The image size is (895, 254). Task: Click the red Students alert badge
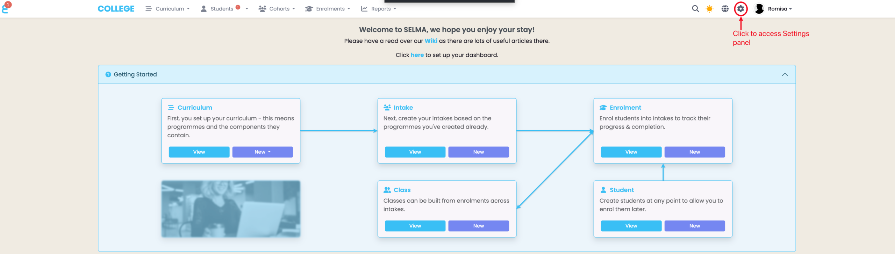[x=238, y=7]
